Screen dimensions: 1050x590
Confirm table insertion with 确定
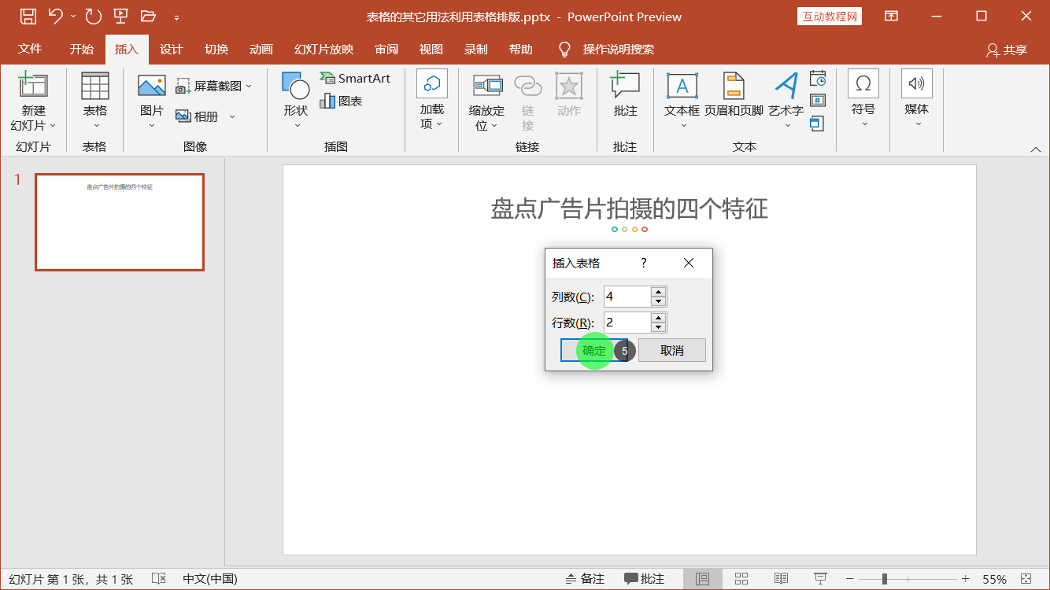click(594, 349)
